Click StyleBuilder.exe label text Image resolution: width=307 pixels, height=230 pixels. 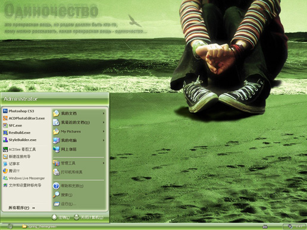[23, 140]
